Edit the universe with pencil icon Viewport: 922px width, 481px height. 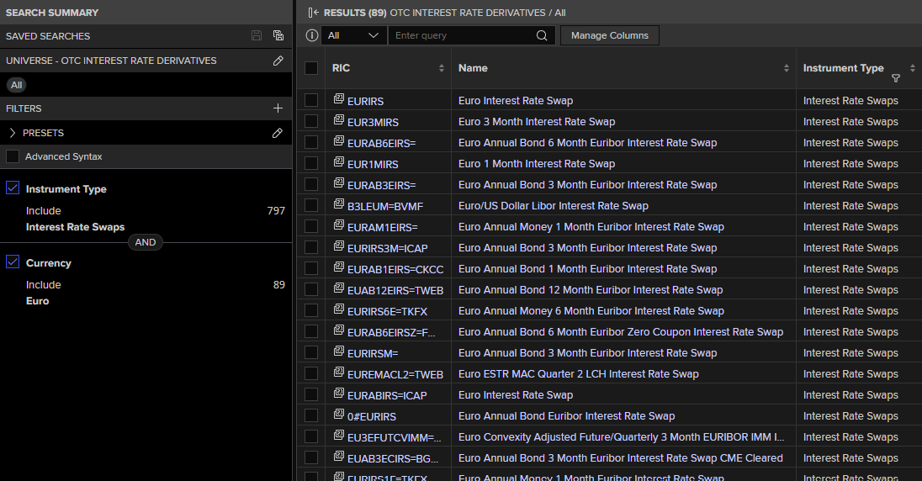(x=278, y=61)
